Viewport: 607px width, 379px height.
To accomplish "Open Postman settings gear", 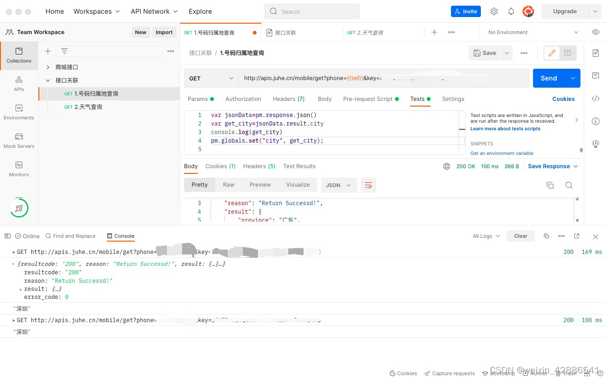I will 494,11.
